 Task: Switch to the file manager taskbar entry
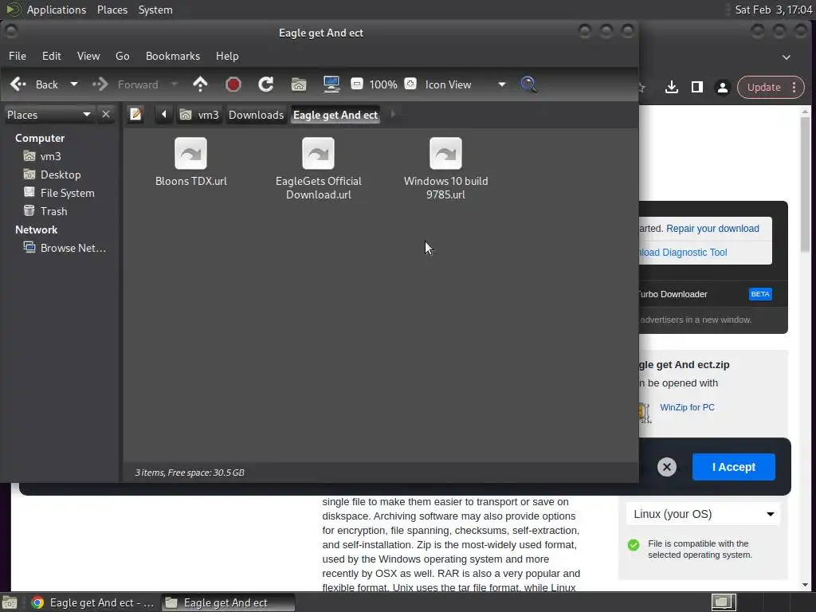click(x=227, y=602)
